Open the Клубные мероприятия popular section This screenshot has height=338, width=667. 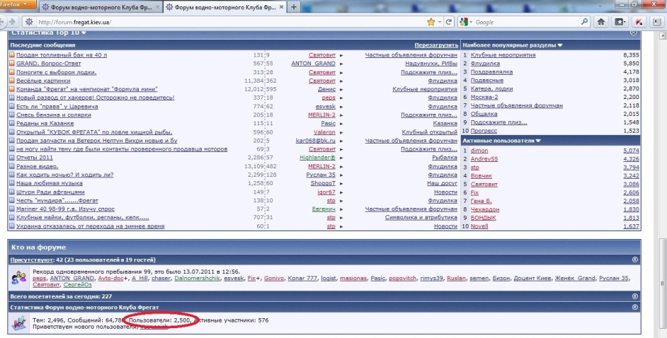tap(503, 54)
